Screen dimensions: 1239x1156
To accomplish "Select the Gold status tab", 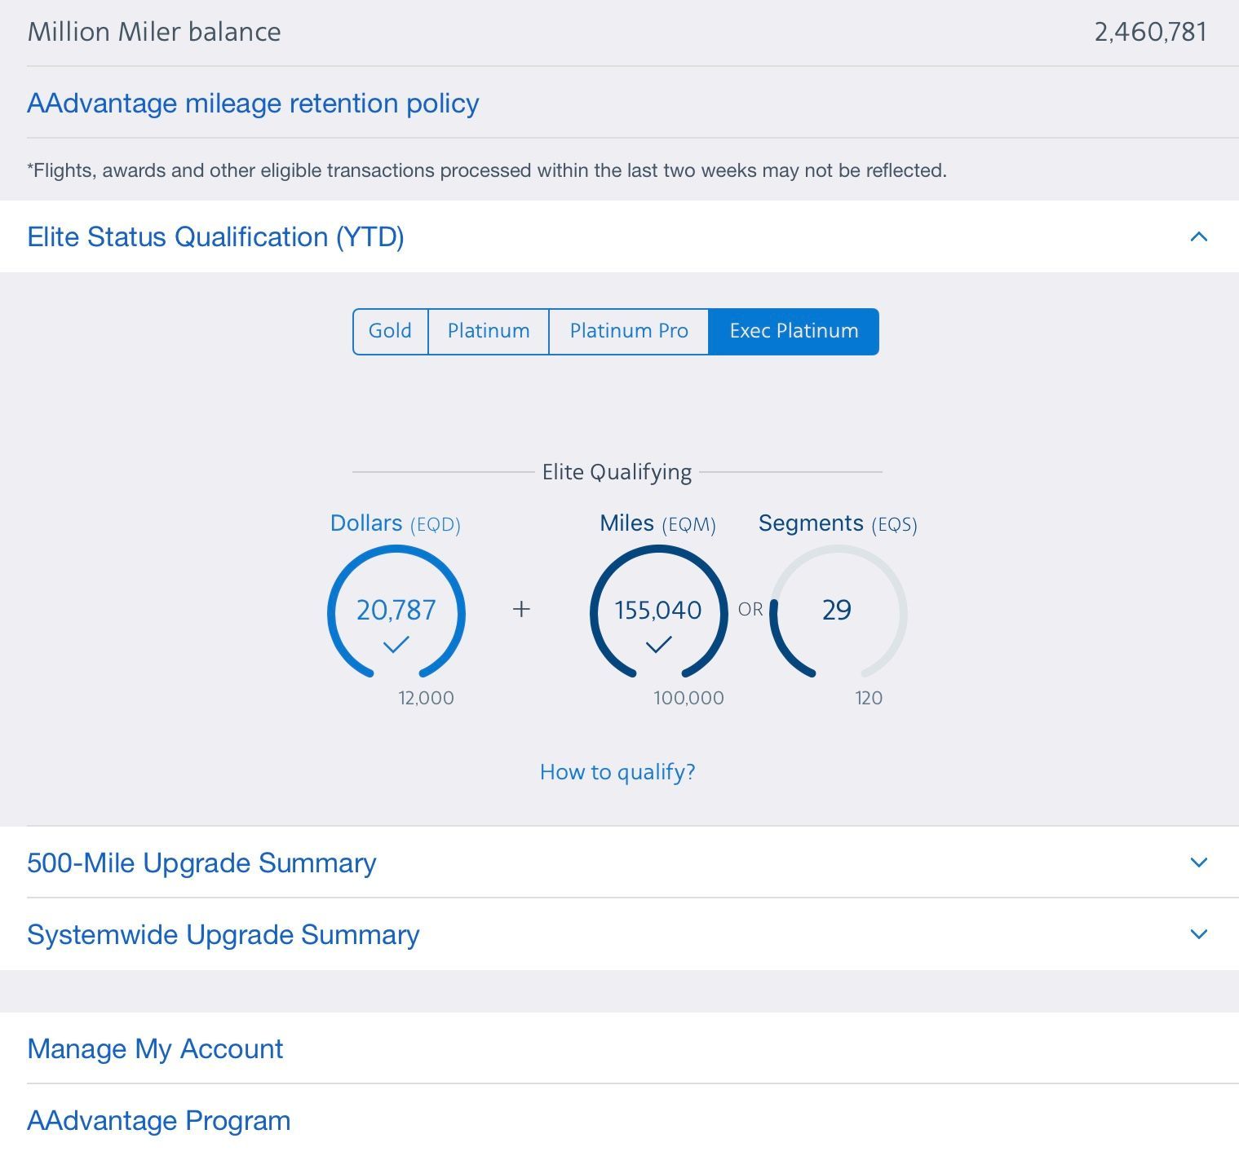I will (x=390, y=331).
